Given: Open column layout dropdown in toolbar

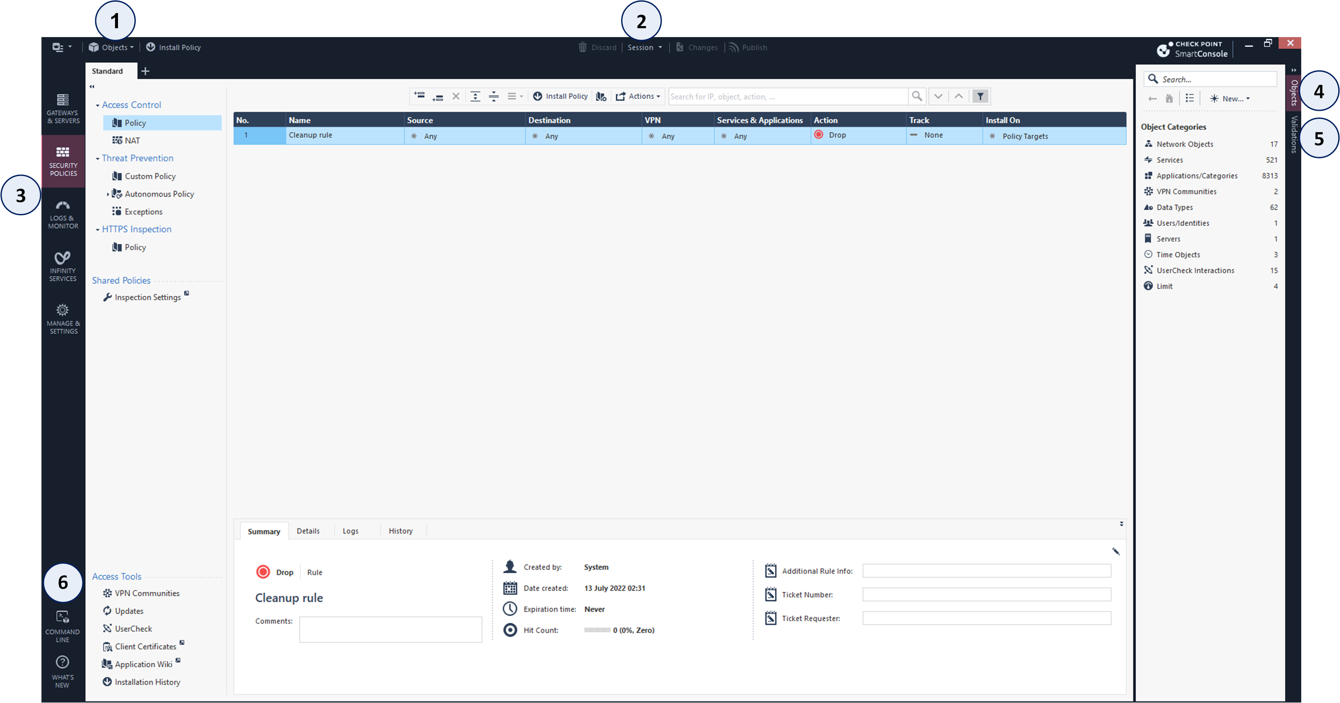Looking at the screenshot, I should click(x=515, y=96).
